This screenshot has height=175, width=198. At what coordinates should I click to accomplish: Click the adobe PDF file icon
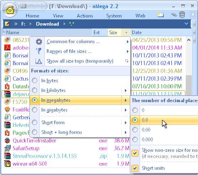click(7, 48)
